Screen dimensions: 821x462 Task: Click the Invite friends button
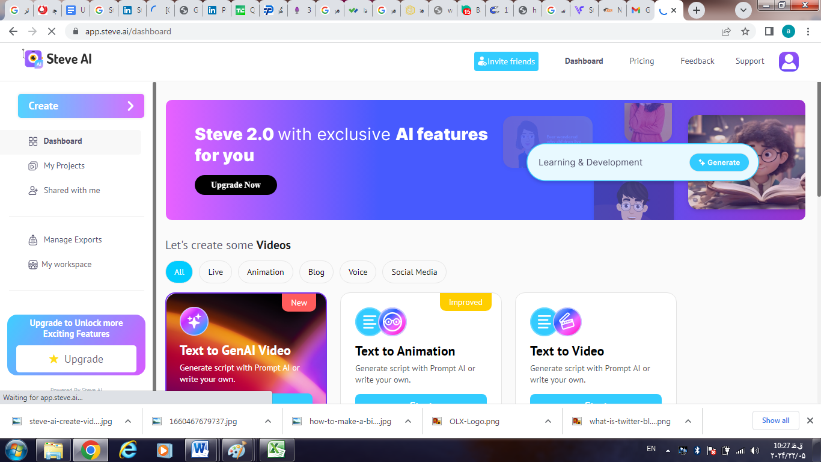(x=506, y=61)
